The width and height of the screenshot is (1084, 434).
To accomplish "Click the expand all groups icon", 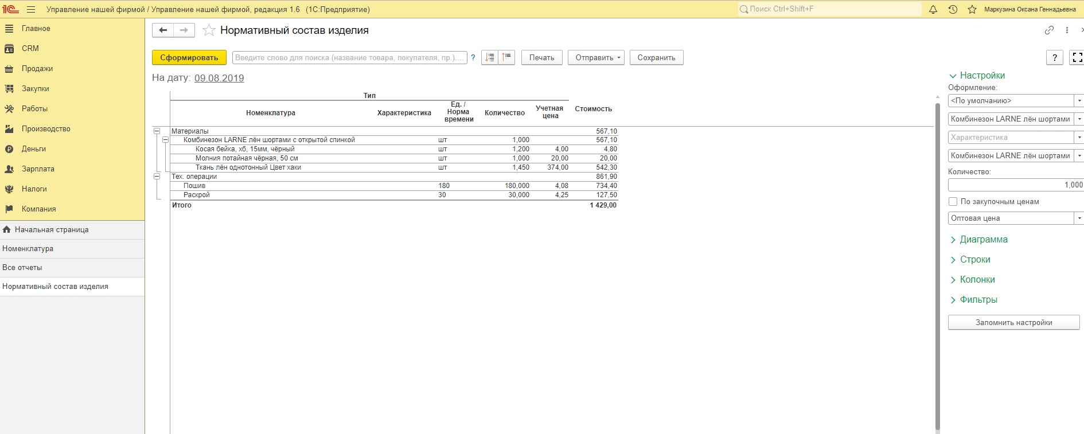I will [x=490, y=57].
